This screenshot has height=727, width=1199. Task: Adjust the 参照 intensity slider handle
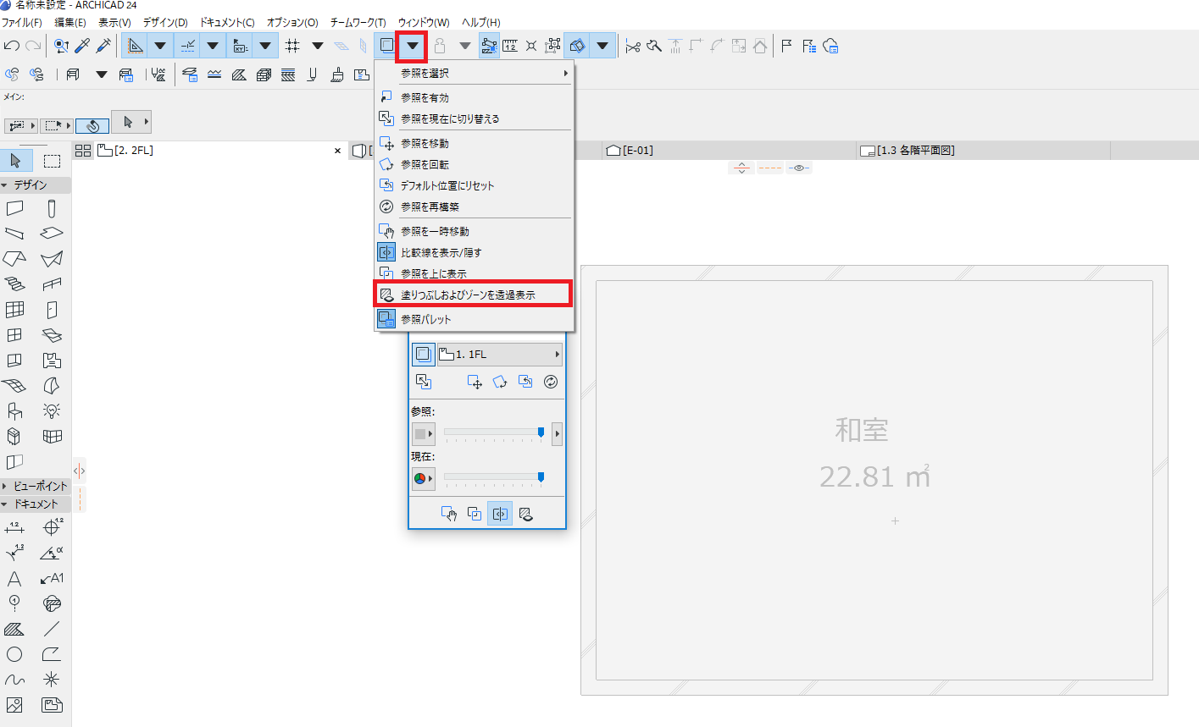tap(541, 432)
